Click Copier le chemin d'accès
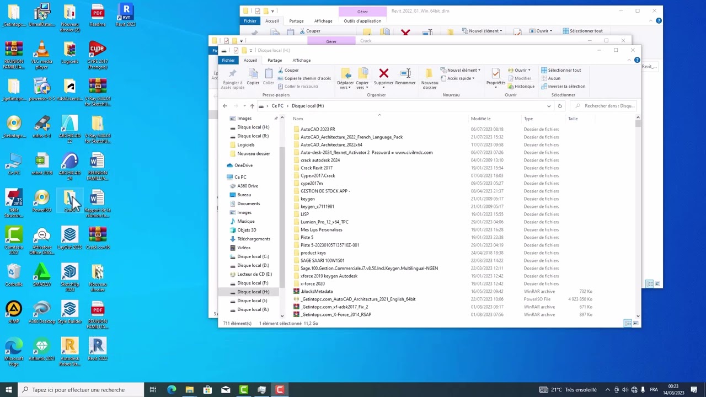Viewport: 706px width, 397px height. 304,78
